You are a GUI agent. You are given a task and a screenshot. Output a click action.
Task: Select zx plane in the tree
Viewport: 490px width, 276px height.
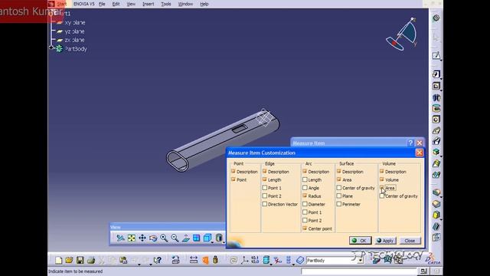74,40
